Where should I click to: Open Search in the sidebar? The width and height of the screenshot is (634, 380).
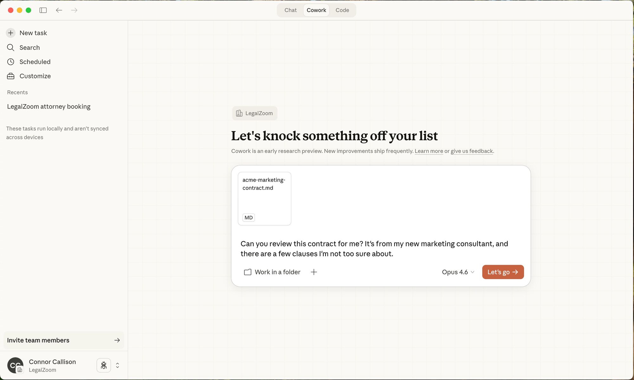pyautogui.click(x=29, y=48)
